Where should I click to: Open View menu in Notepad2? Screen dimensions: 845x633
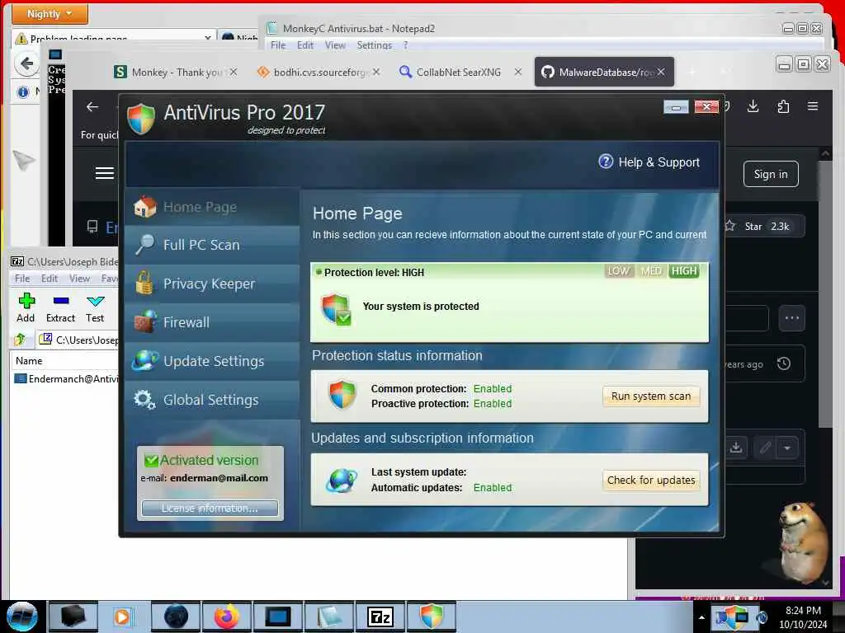pyautogui.click(x=335, y=45)
